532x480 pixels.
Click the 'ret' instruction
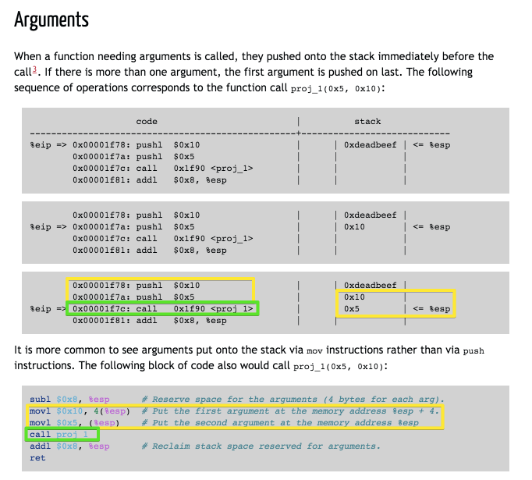coord(37,458)
